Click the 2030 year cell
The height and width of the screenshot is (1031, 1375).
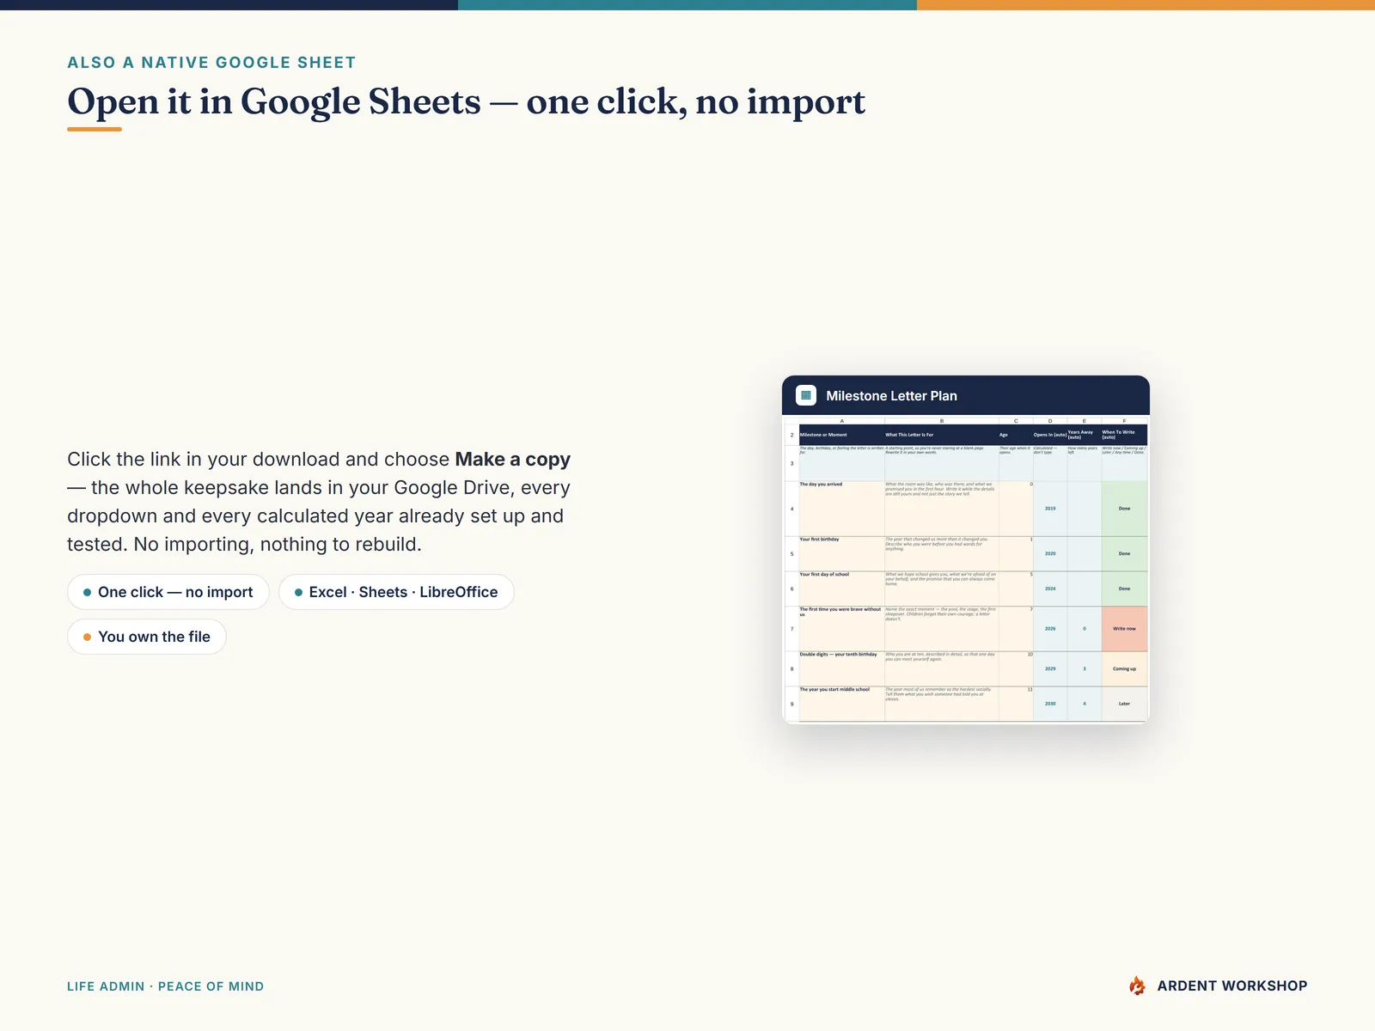(1050, 704)
